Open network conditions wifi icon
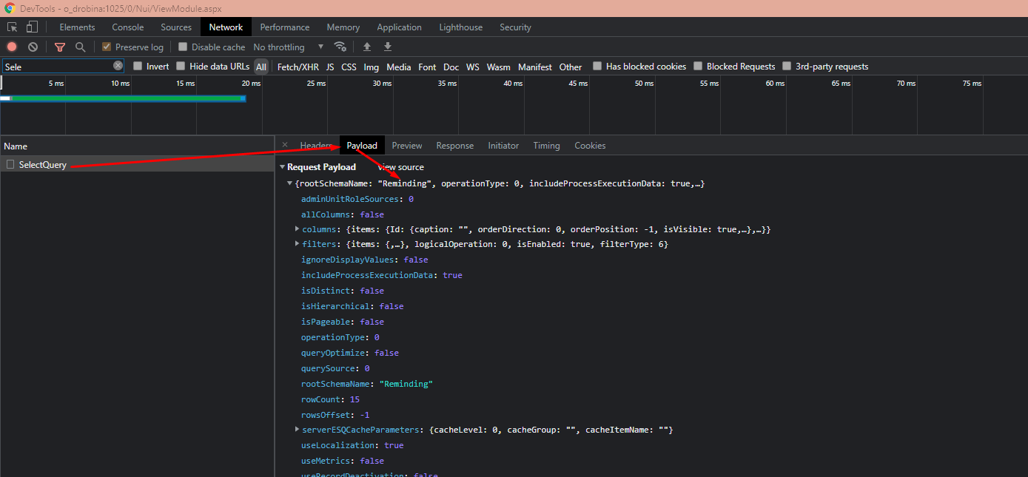Viewport: 1028px width, 477px height. tap(340, 47)
